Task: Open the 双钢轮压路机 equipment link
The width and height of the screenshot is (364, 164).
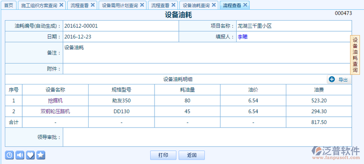Action: (55, 111)
